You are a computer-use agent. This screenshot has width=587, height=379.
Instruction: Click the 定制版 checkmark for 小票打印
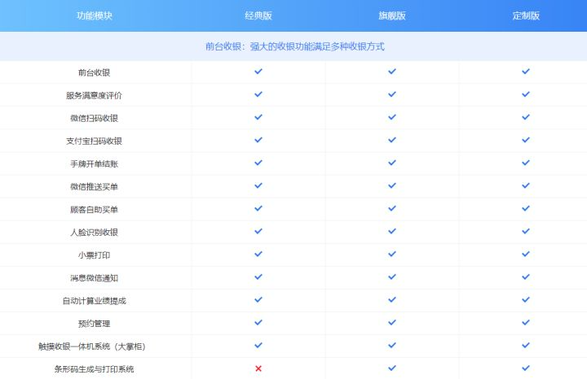(x=526, y=254)
